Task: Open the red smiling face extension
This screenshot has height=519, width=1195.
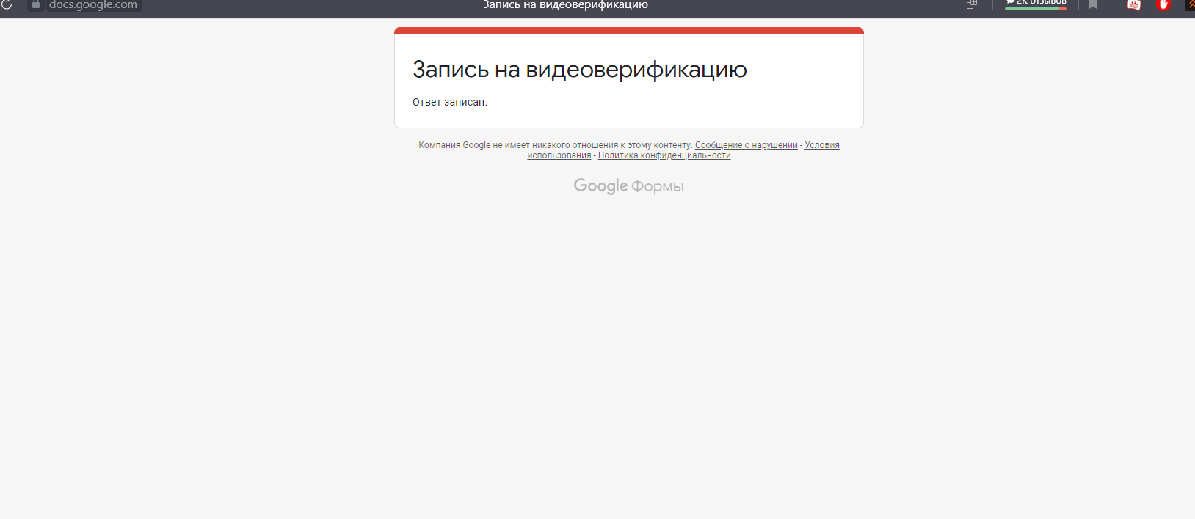Action: [1134, 4]
